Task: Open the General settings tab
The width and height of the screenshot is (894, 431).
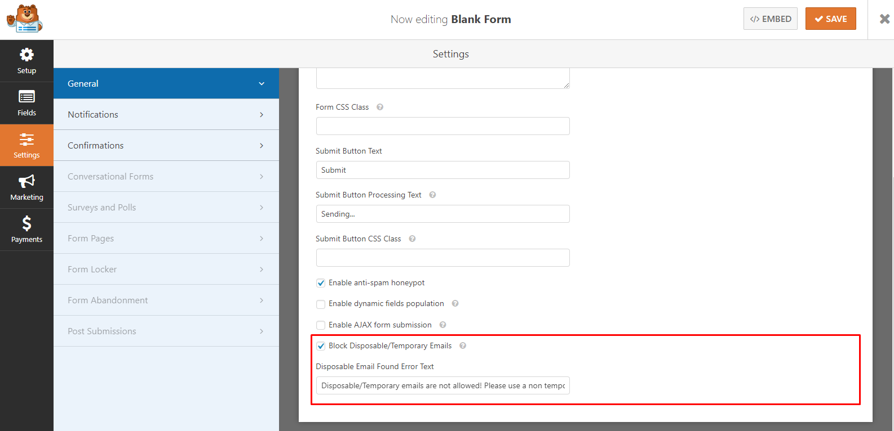Action: pos(166,83)
